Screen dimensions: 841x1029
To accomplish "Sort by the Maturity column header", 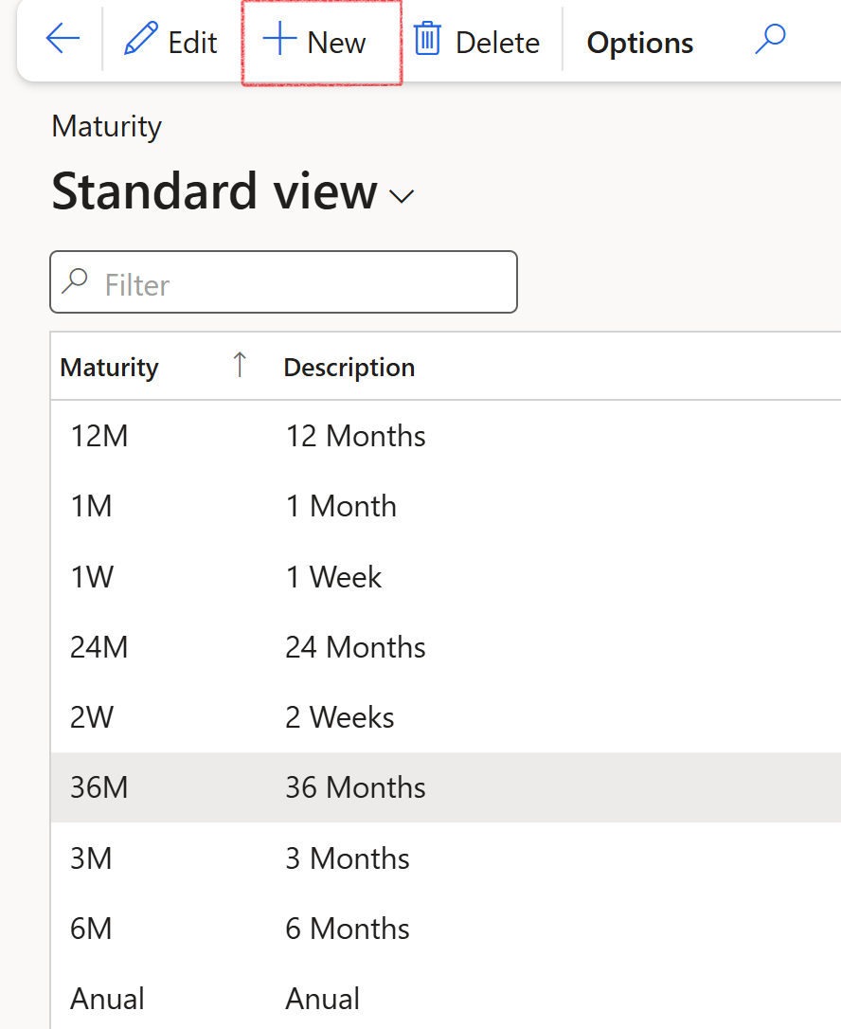I will pyautogui.click(x=109, y=368).
